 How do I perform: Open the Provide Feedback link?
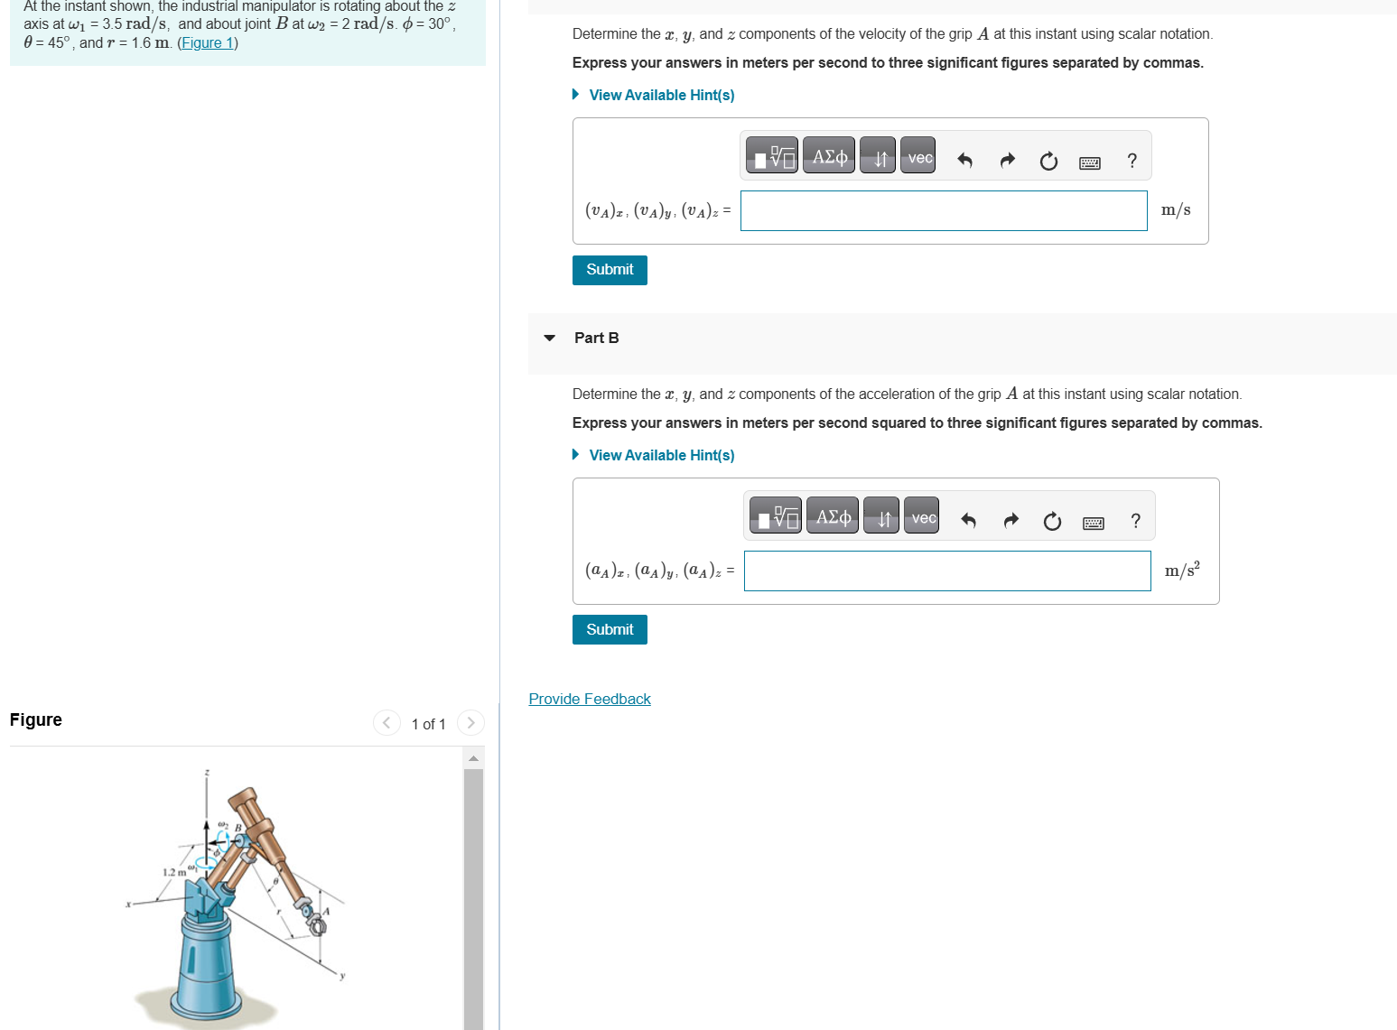point(589,698)
